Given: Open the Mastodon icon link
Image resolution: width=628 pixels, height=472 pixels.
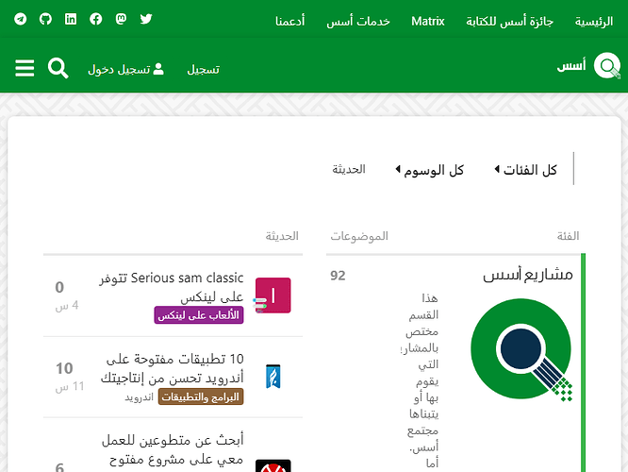Looking at the screenshot, I should [121, 19].
